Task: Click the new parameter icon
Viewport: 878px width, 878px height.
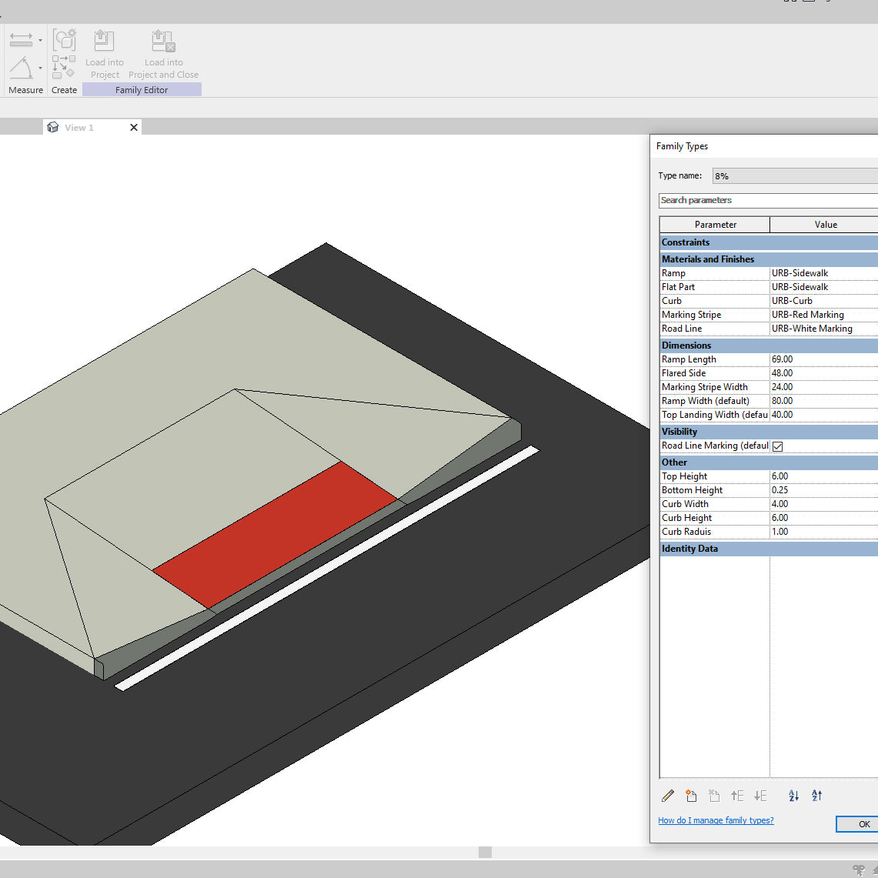Action: (x=690, y=796)
